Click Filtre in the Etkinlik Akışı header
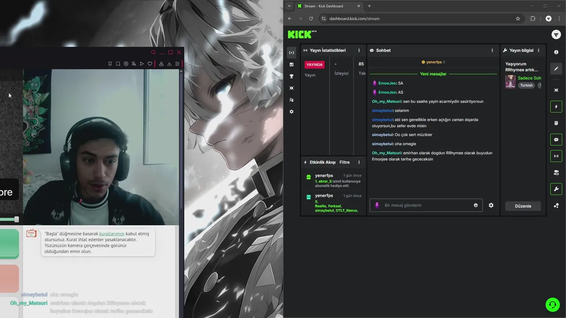Image resolution: width=566 pixels, height=318 pixels. [344, 163]
